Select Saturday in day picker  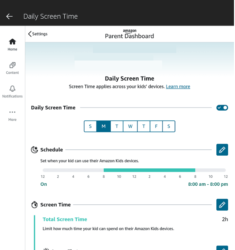click(x=169, y=126)
